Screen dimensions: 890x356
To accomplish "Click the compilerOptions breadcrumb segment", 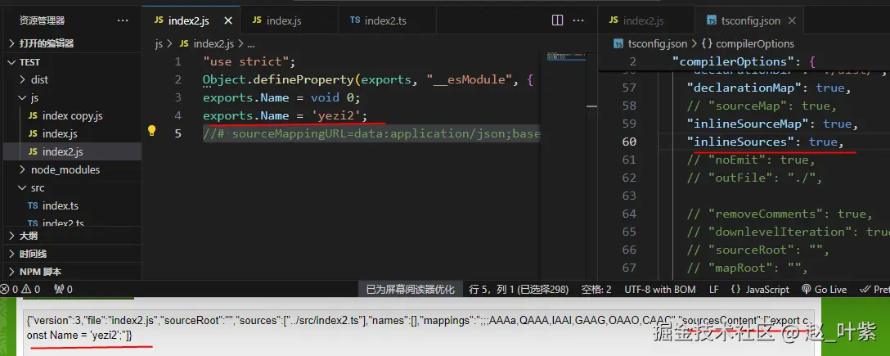I will coord(748,43).
